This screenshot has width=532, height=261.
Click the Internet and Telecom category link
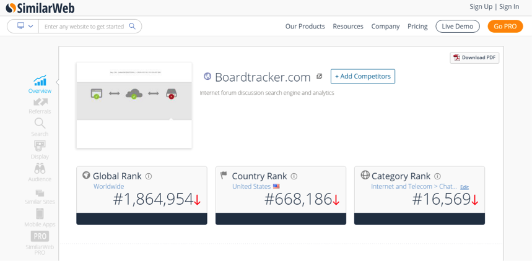click(x=414, y=186)
